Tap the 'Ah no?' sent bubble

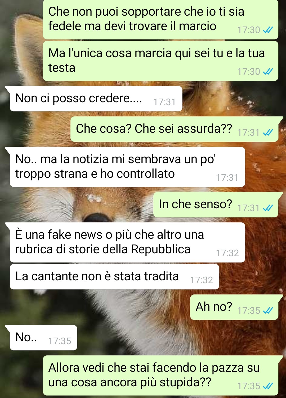[234, 307]
